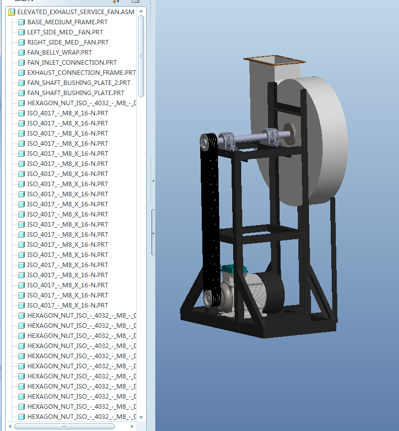Click the horizontal scroll left arrow

click(x=10, y=426)
